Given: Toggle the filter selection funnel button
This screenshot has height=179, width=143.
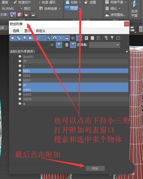Looking at the screenshot, I should pyautogui.click(x=59, y=45).
